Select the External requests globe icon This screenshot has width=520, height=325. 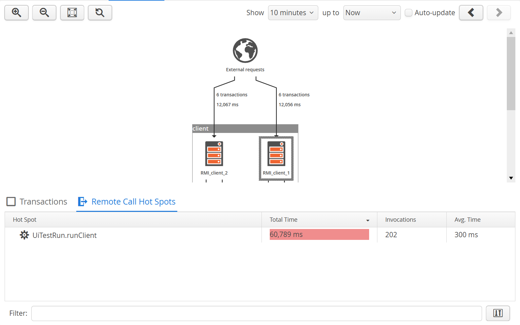245,50
